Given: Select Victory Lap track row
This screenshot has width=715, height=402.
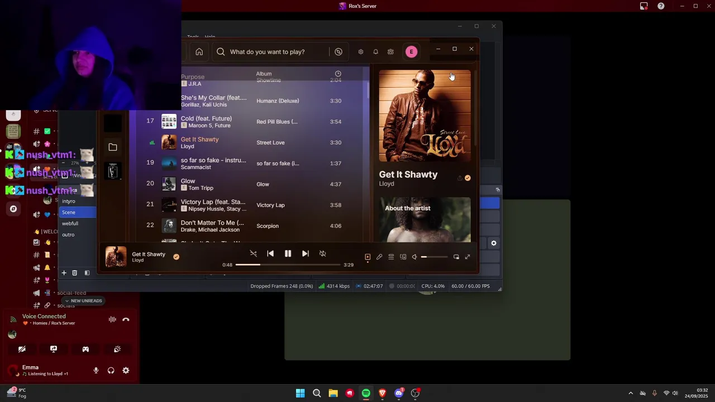Looking at the screenshot, I should pyautogui.click(x=249, y=205).
